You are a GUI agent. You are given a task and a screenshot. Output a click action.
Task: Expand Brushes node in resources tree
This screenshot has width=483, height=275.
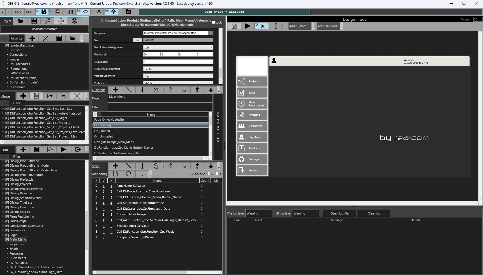(7, 50)
